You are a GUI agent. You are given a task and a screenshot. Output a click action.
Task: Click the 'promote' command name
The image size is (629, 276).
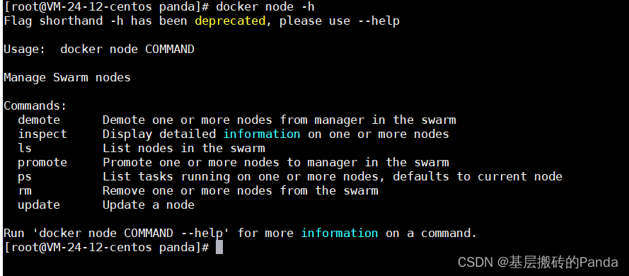(42, 163)
